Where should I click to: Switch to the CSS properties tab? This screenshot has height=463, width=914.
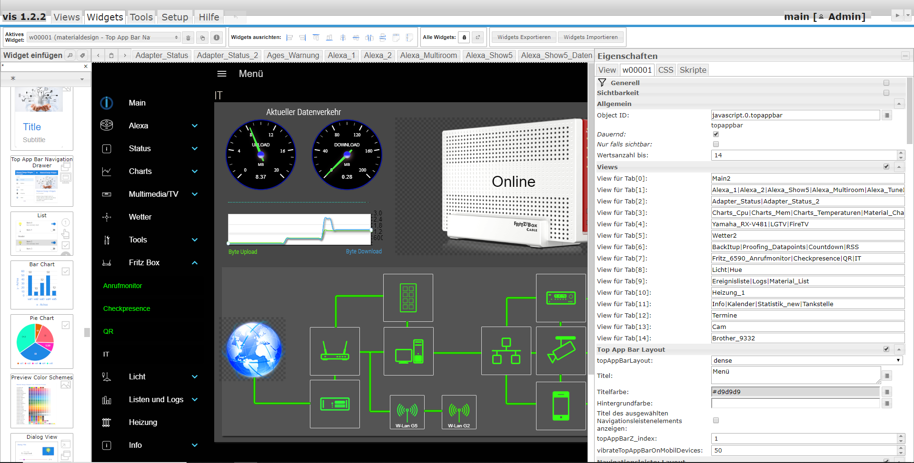[x=666, y=70]
